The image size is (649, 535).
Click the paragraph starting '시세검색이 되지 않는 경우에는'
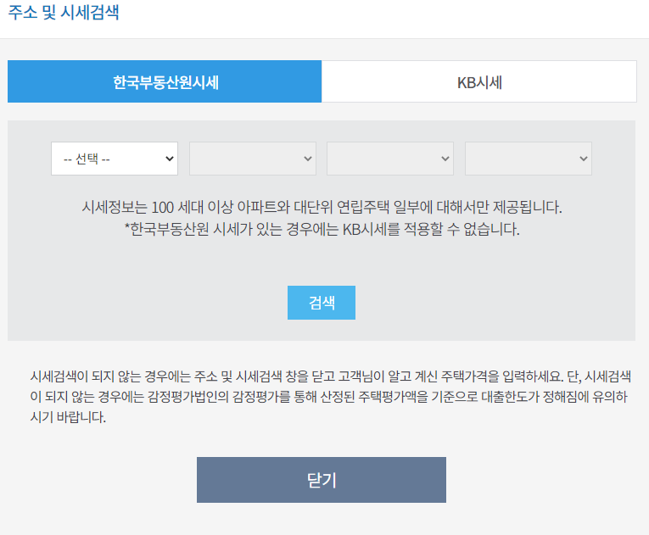(x=330, y=397)
